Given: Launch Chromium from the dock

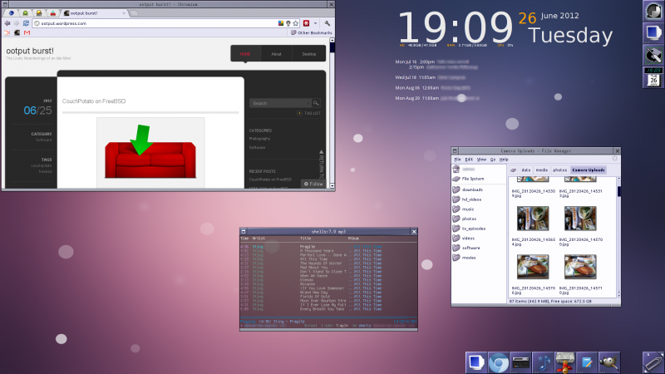Looking at the screenshot, I should [x=498, y=363].
